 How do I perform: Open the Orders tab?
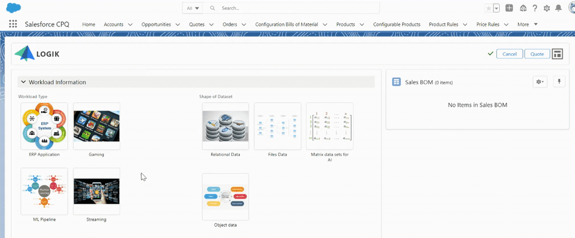pos(230,25)
